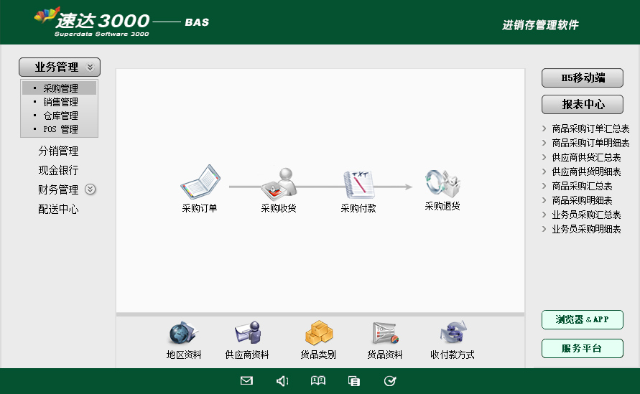Open the 采购收货 purchase receiving icon
This screenshot has width=640, height=394.
pos(279,184)
